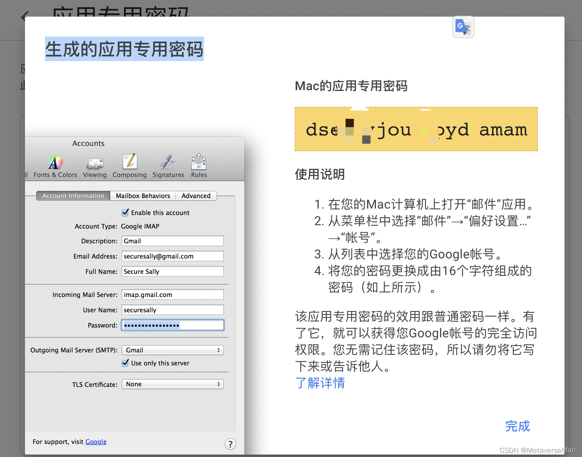Switch to the Mailbox Behaviors tab

[x=143, y=196]
